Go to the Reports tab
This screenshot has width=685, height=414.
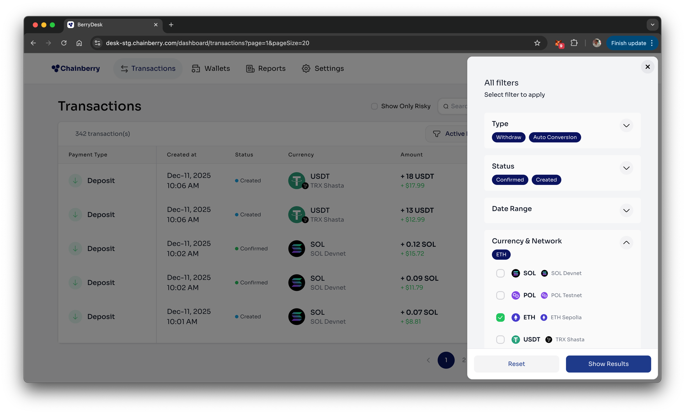(266, 68)
